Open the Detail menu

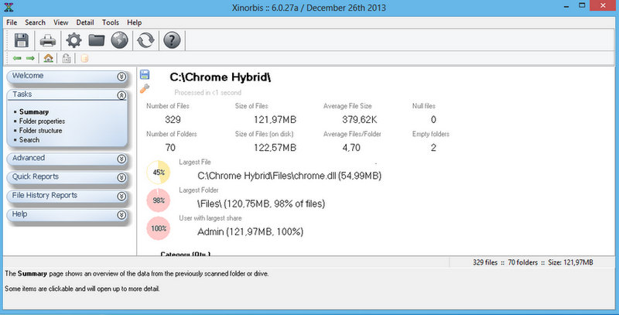[x=85, y=22]
